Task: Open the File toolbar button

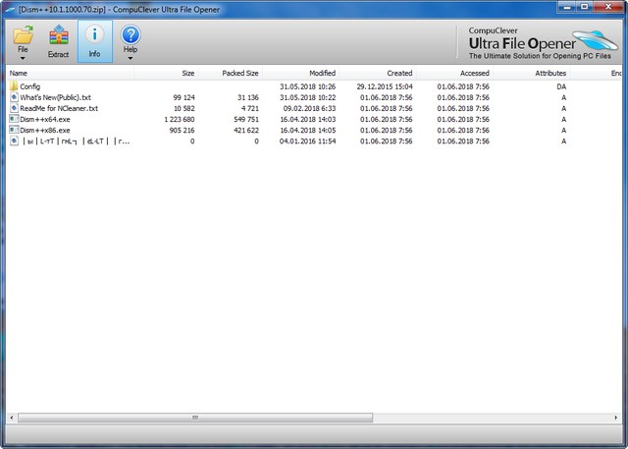Action: (24, 39)
